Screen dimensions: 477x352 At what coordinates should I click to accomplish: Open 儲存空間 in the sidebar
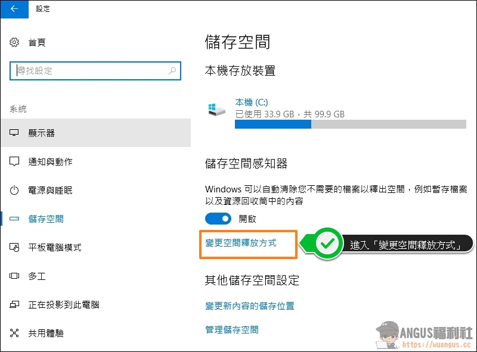pos(46,219)
